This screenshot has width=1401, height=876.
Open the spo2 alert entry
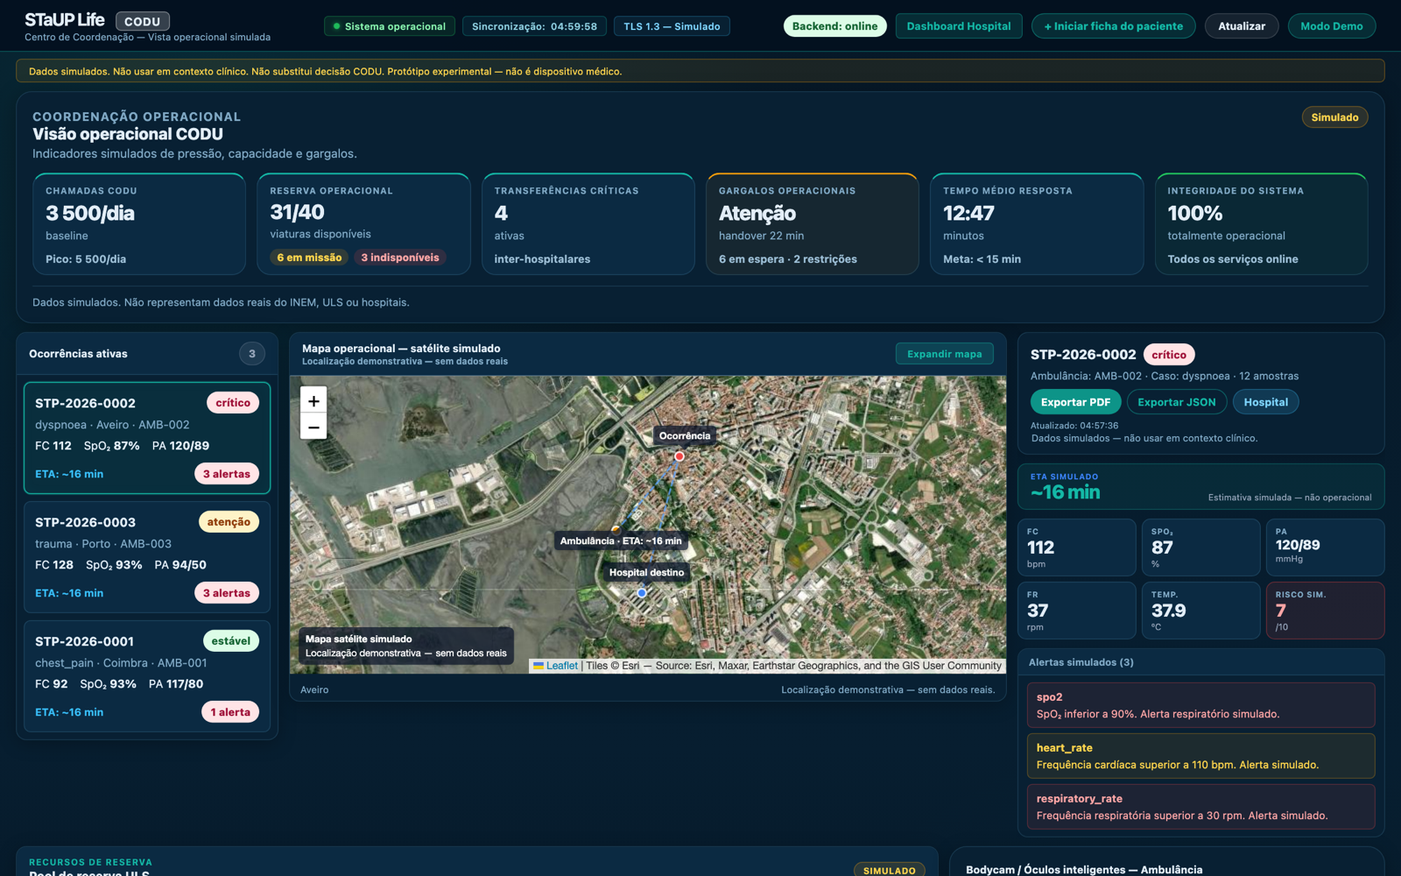point(1200,705)
